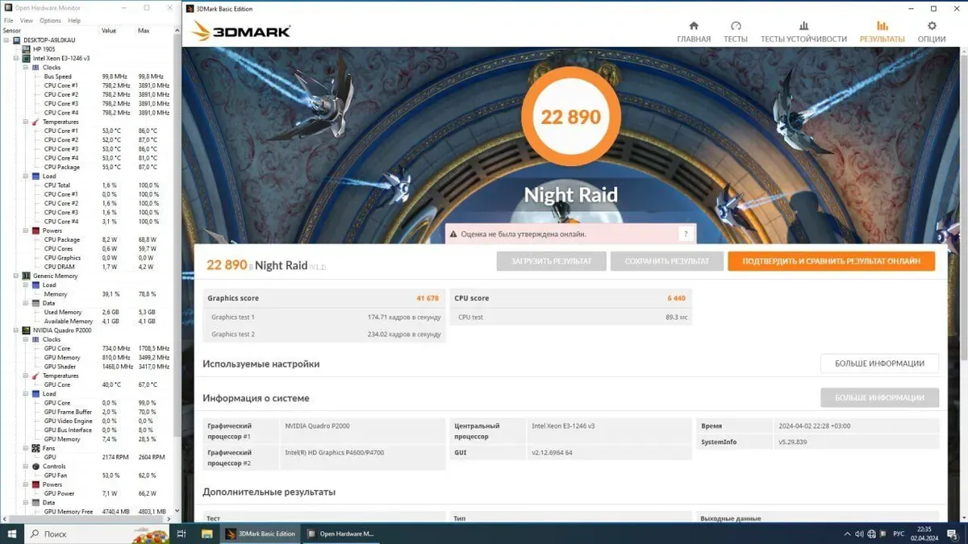968x544 pixels.
Task: Click ПОДТВЕРДИТЬ И СРАВНИТЬ РЕЗУЛЬТАТ ОНЛАЙН button
Action: click(x=831, y=261)
